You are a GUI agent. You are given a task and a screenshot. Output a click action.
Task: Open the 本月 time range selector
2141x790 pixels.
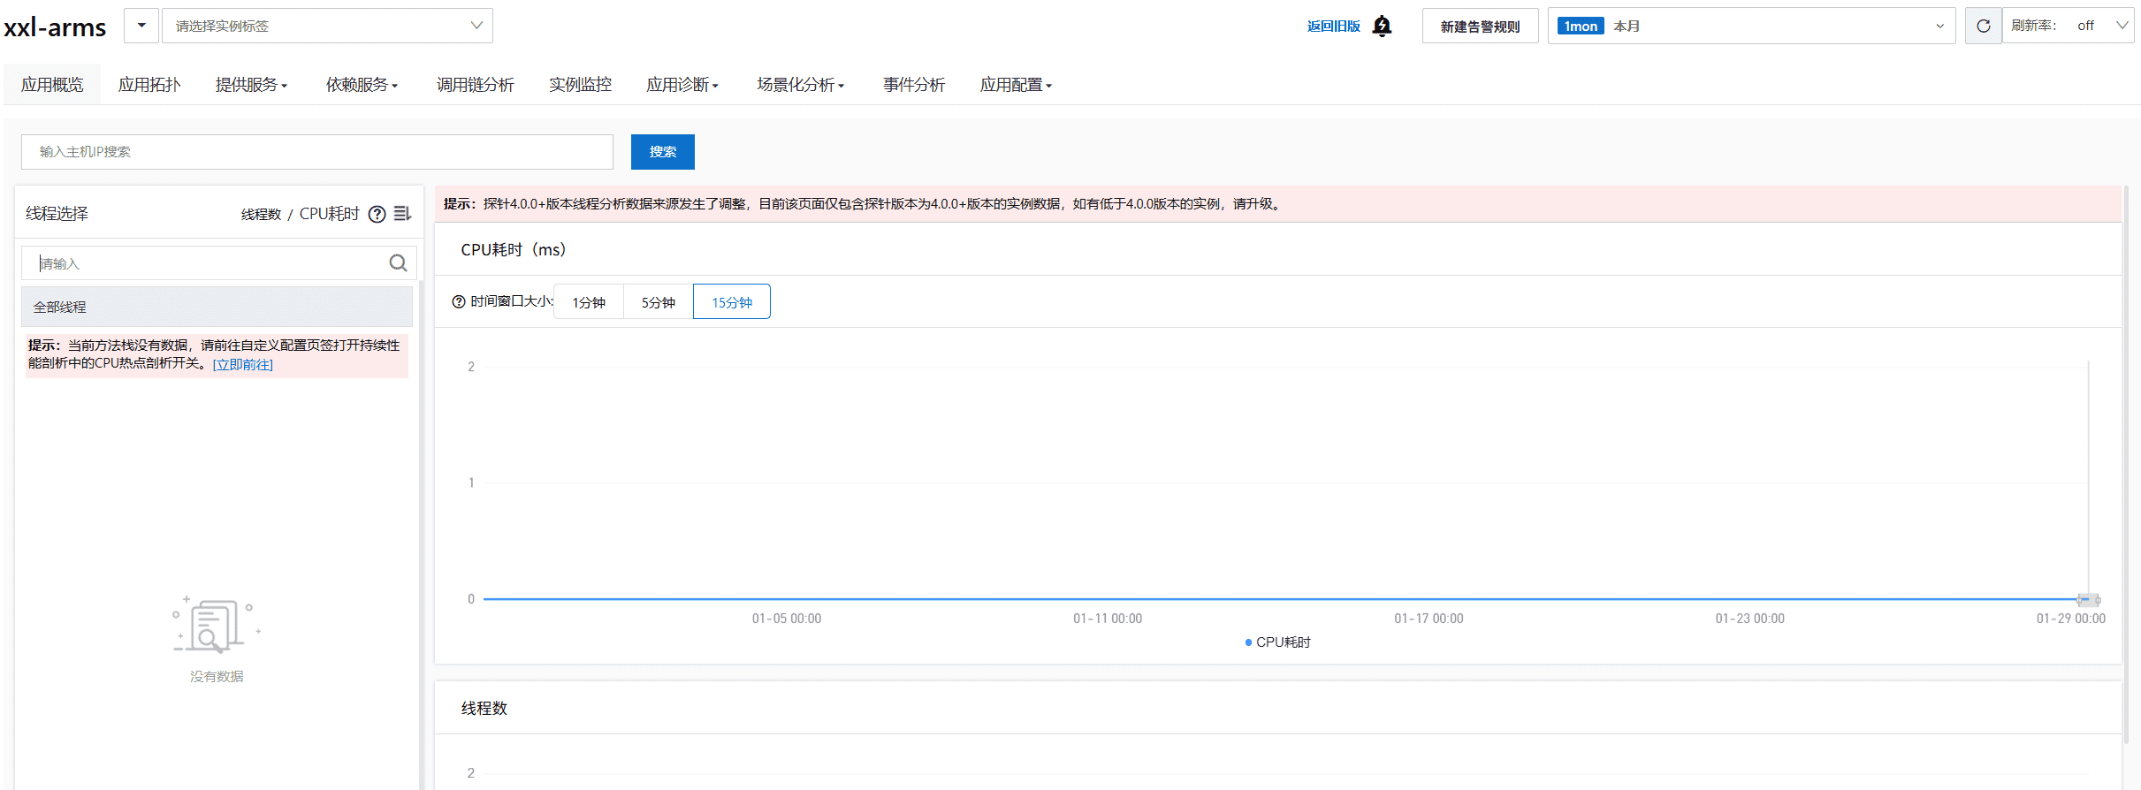point(1751,26)
